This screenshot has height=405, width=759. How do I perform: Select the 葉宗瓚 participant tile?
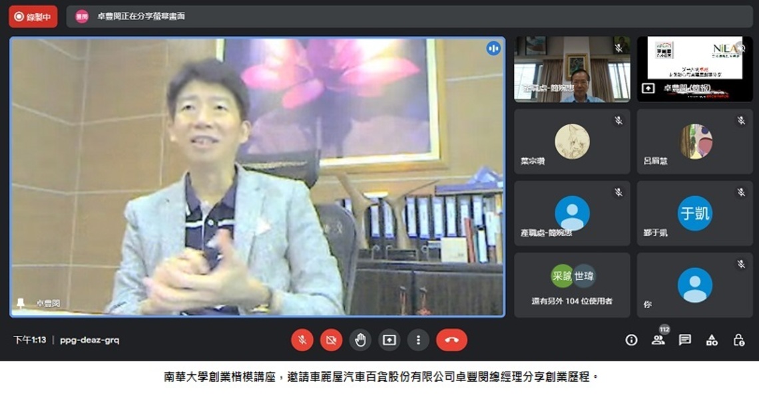pos(572,141)
